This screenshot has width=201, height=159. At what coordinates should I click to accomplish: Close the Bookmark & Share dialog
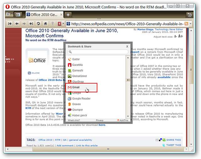127,46
